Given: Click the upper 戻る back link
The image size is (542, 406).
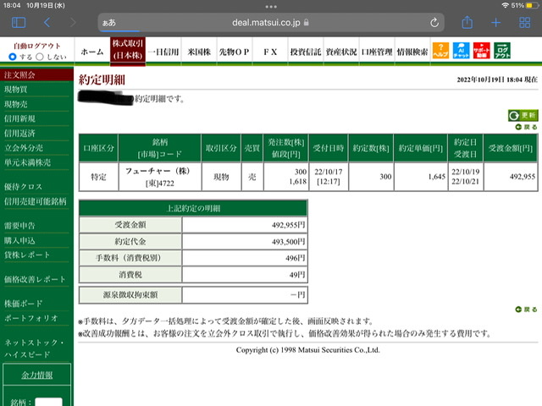Looking at the screenshot, I should pos(527,127).
